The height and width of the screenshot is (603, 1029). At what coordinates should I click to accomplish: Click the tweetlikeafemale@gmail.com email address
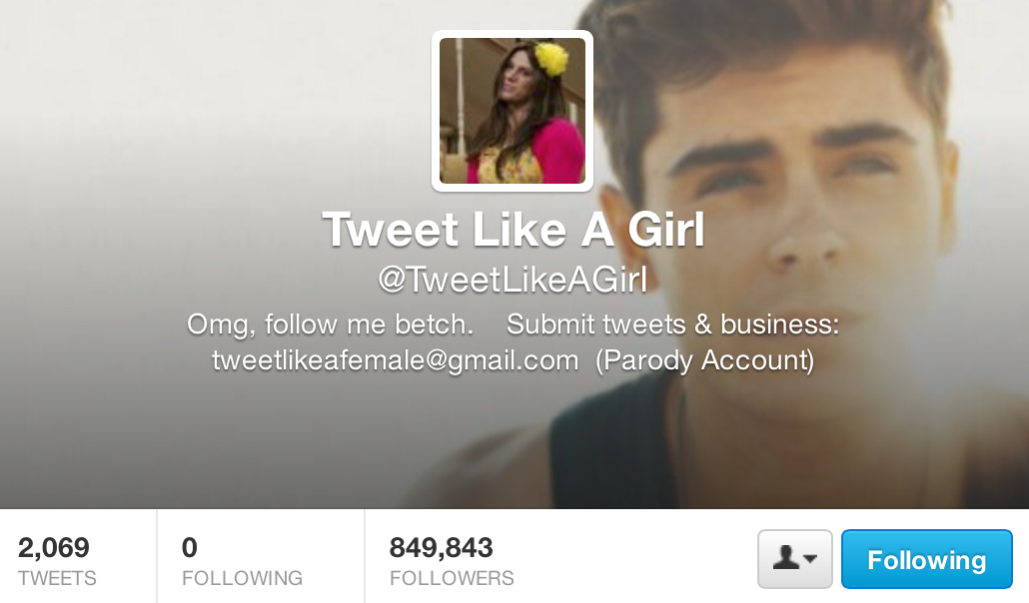click(x=395, y=360)
